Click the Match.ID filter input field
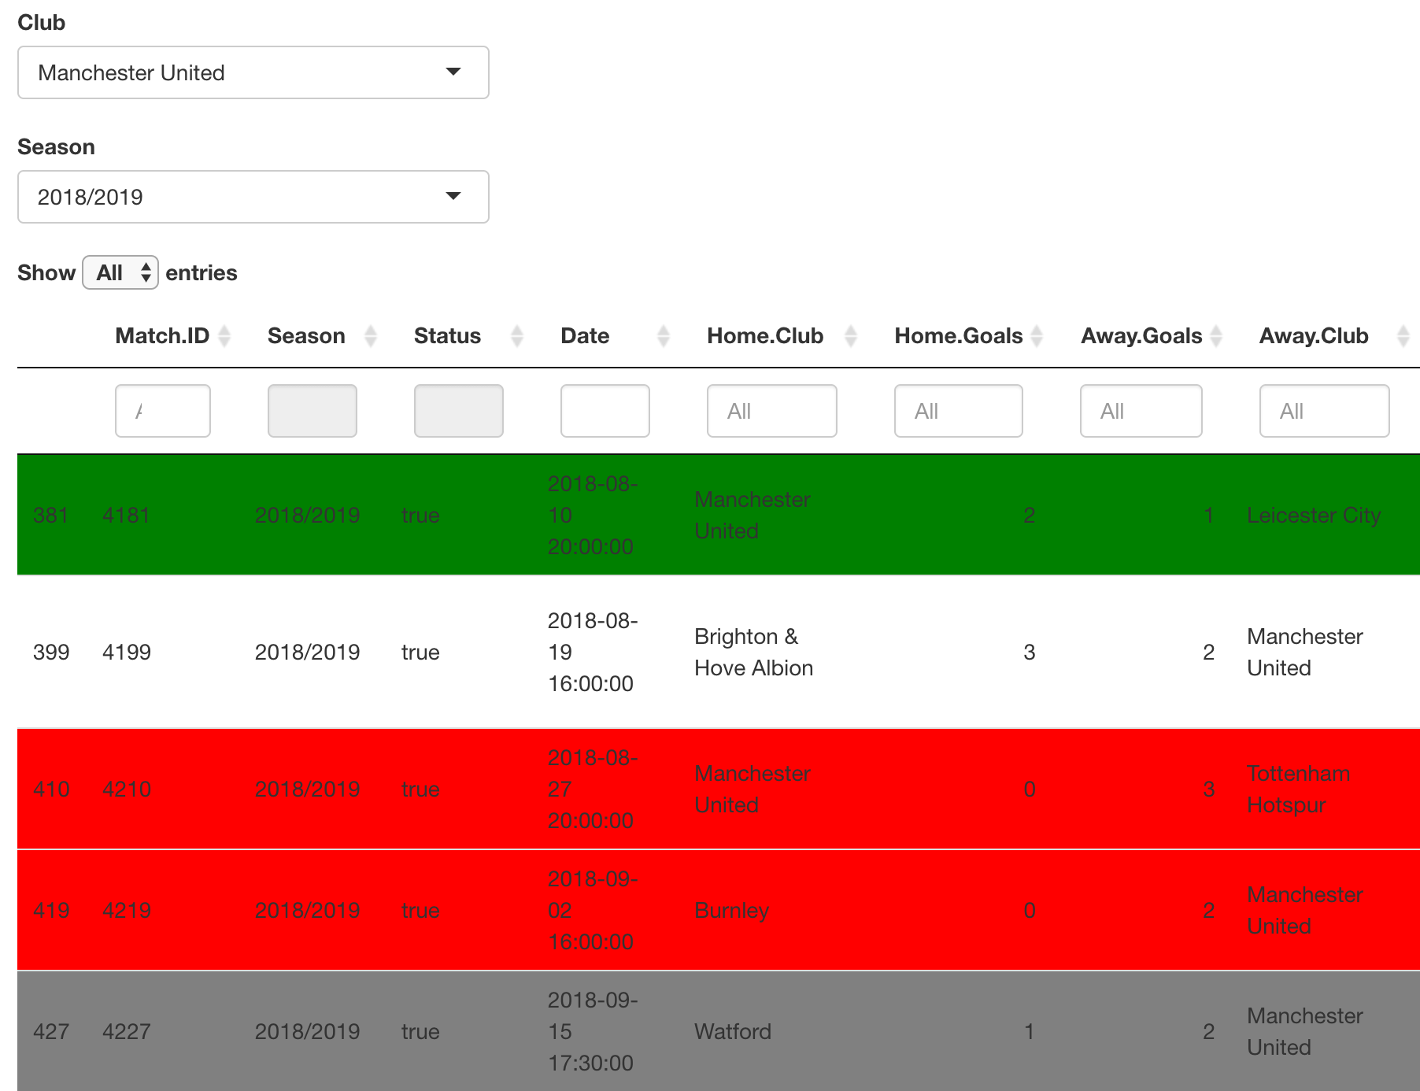Image resolution: width=1420 pixels, height=1091 pixels. coord(162,410)
